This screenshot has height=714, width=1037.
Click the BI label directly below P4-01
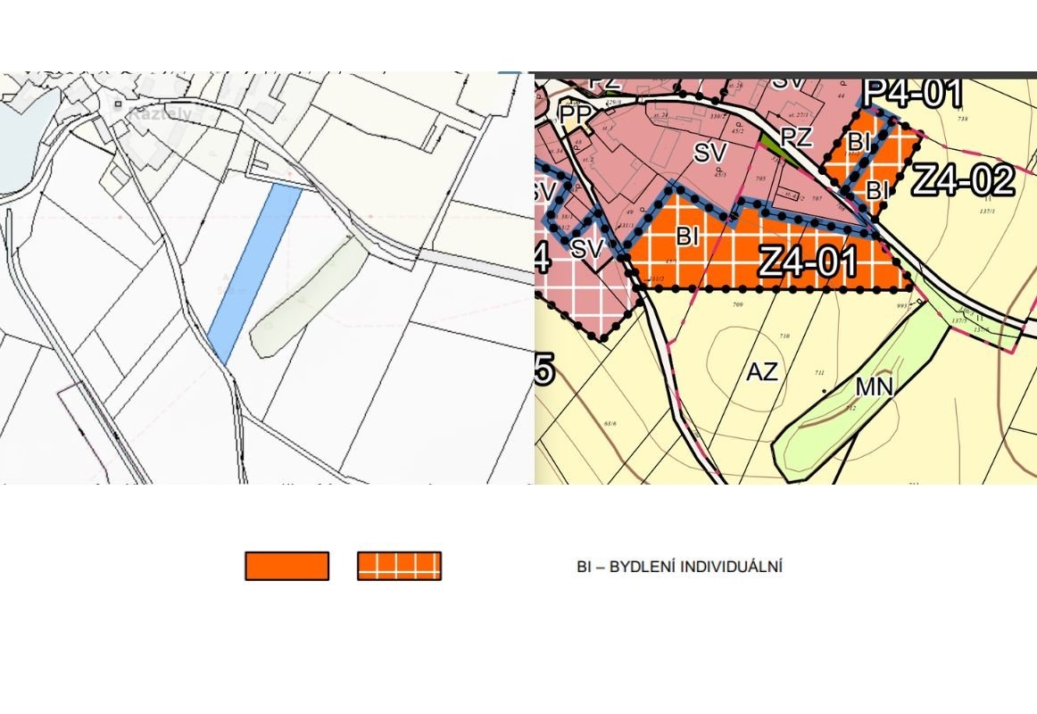click(x=859, y=142)
